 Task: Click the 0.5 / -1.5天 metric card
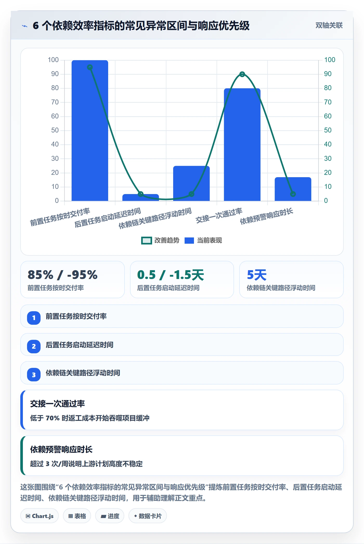point(182,280)
